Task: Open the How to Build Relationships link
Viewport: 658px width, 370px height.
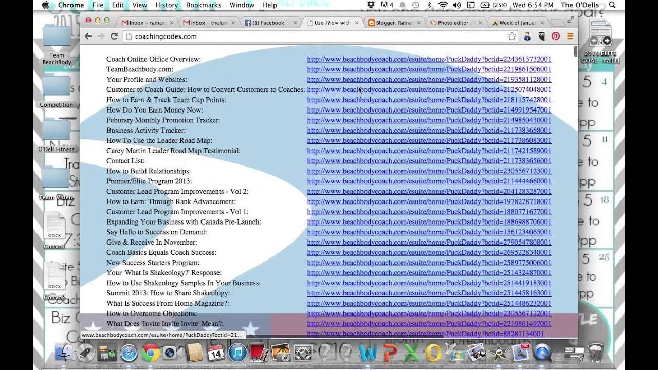Action: coord(429,171)
